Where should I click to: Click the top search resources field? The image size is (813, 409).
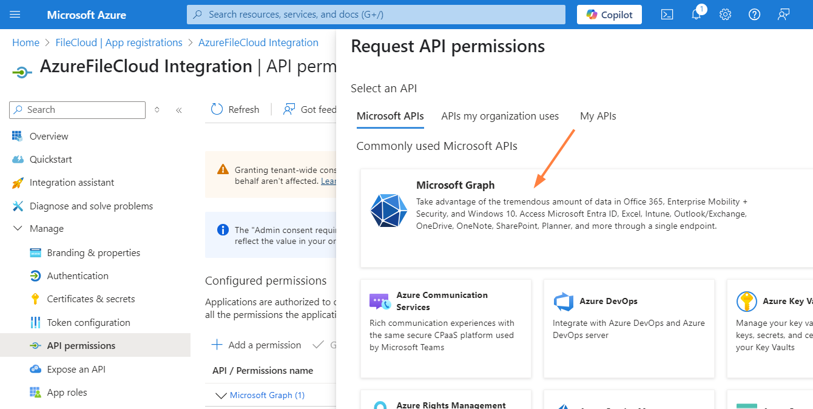point(376,15)
